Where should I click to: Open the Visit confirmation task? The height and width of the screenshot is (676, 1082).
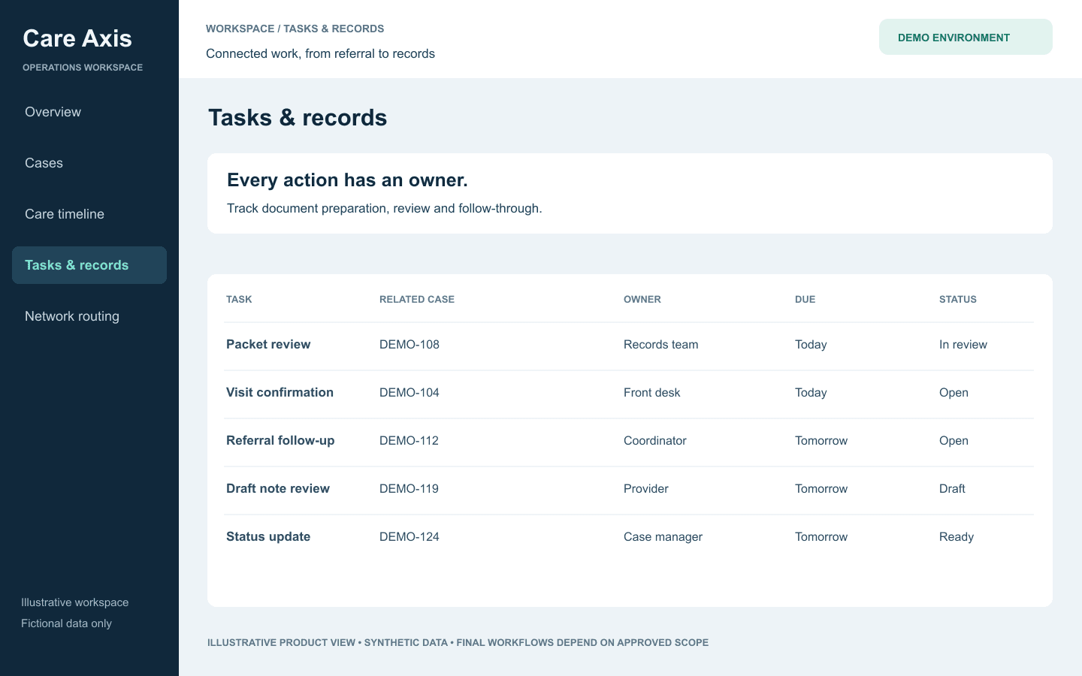(280, 392)
